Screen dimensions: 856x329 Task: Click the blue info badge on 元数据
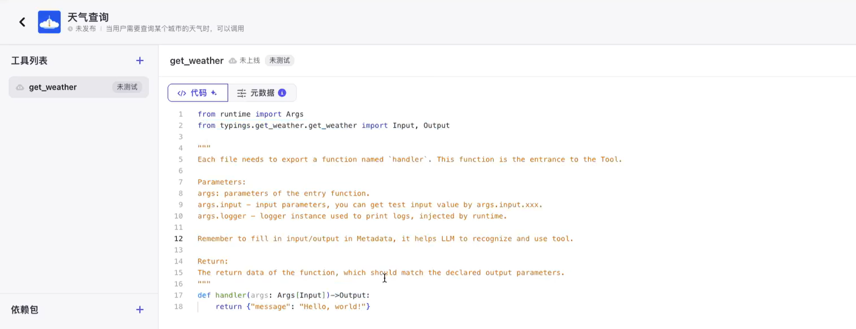pos(282,93)
